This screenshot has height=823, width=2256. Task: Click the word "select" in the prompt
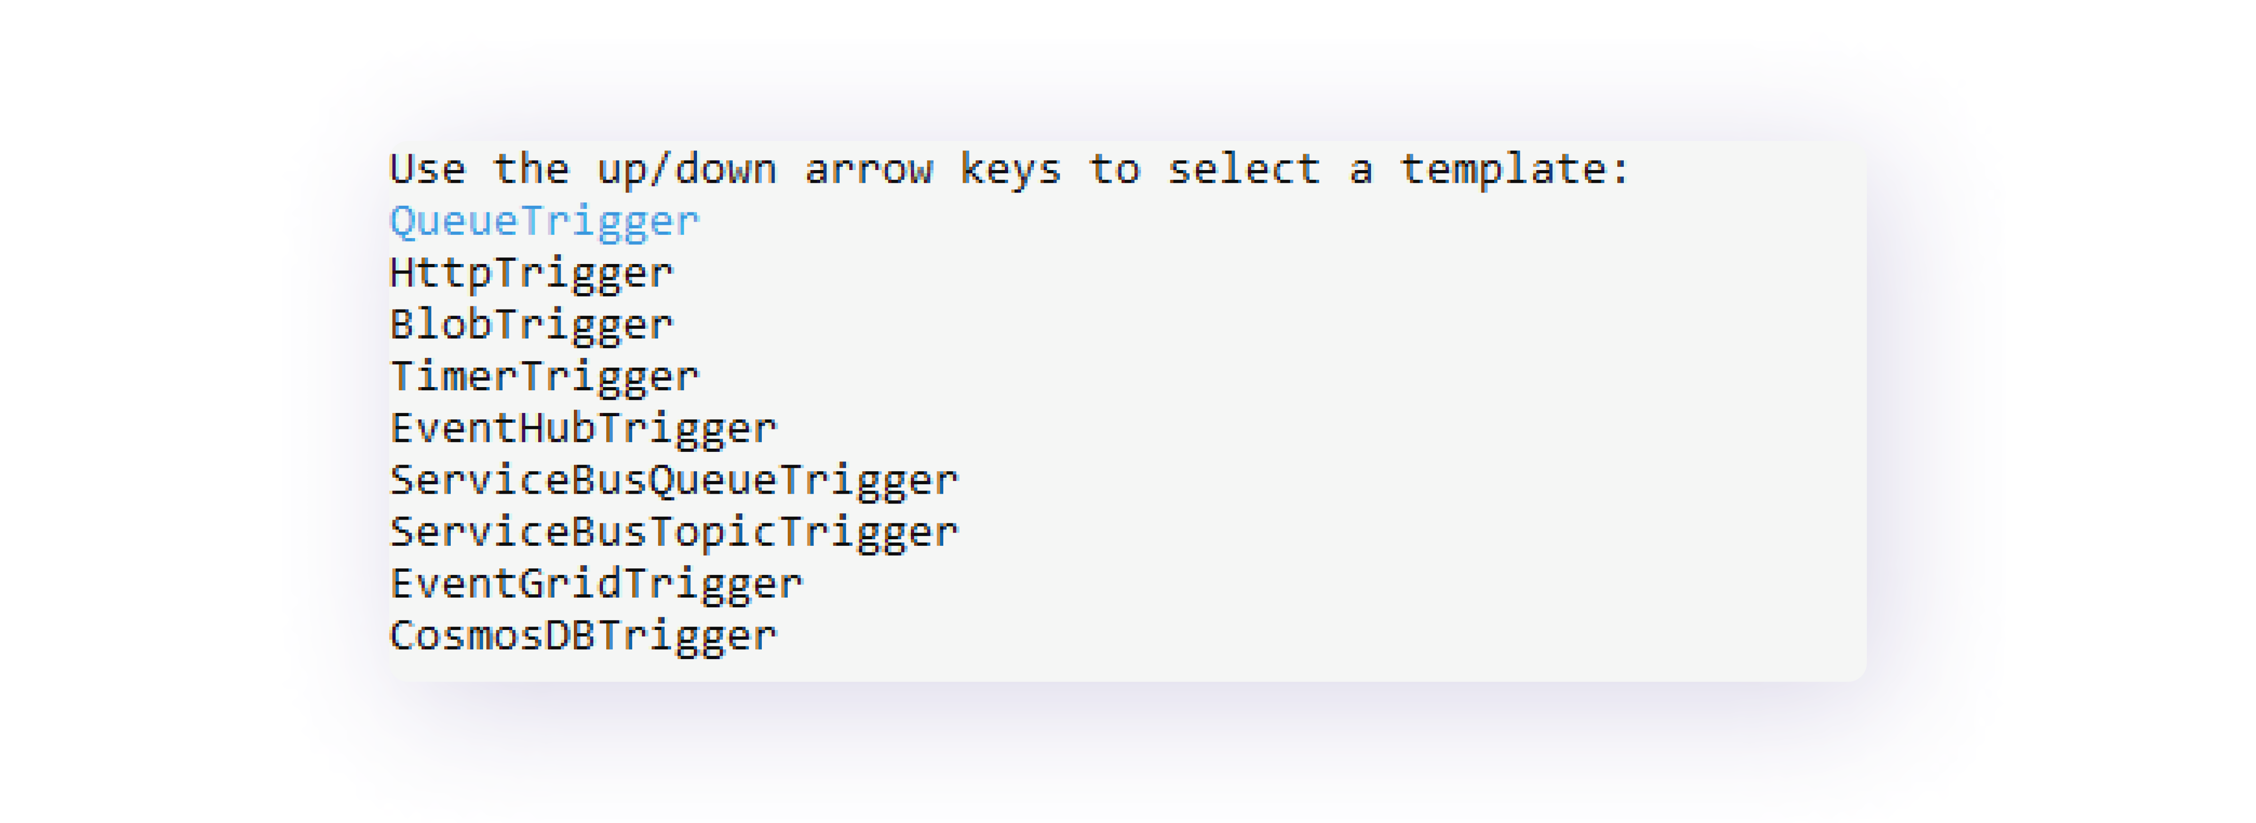1244,169
